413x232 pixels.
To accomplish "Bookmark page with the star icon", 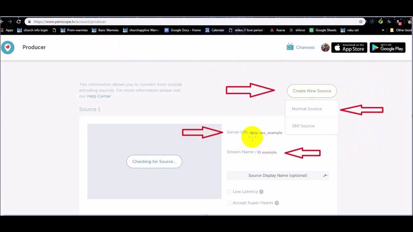I will click(361, 22).
